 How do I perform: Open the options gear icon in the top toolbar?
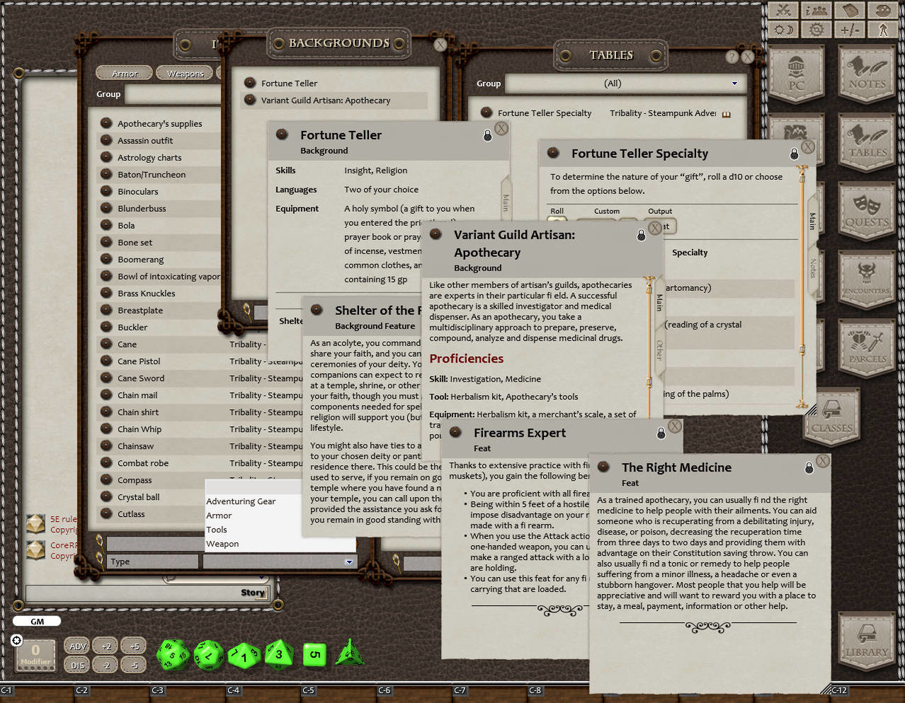click(816, 29)
